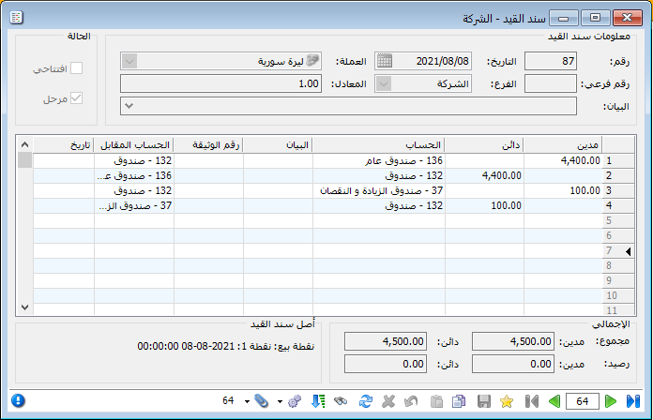Screen dimensions: 653x420
Task: Open the dropdown arrow beside the paperclip
Action: (x=247, y=401)
